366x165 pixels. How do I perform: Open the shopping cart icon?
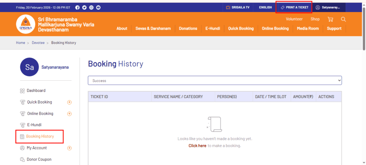tap(330, 19)
